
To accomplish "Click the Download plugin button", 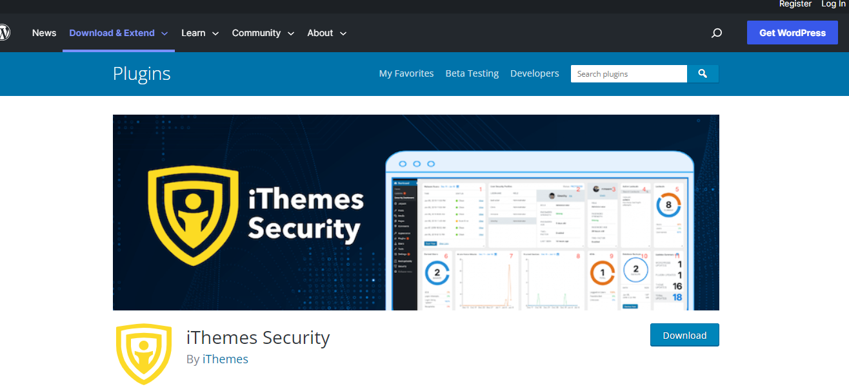I will [x=684, y=335].
